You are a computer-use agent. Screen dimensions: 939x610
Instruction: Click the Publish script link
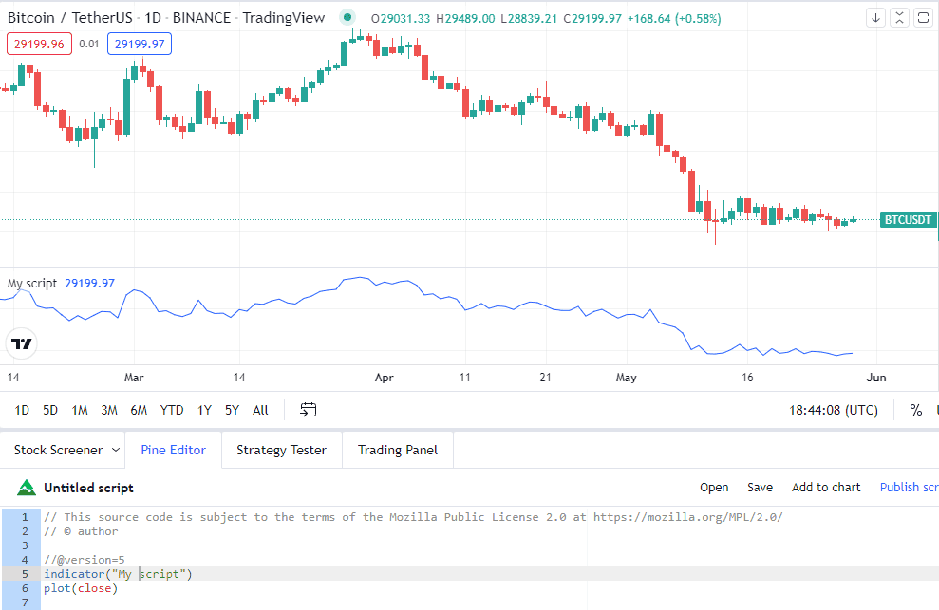[x=909, y=488]
